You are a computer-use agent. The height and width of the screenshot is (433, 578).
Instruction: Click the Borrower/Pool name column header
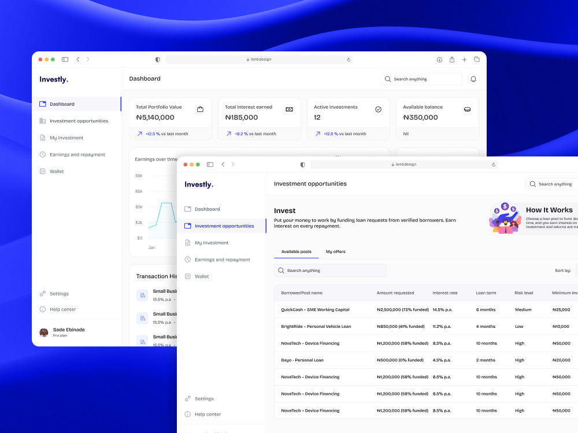(x=302, y=293)
